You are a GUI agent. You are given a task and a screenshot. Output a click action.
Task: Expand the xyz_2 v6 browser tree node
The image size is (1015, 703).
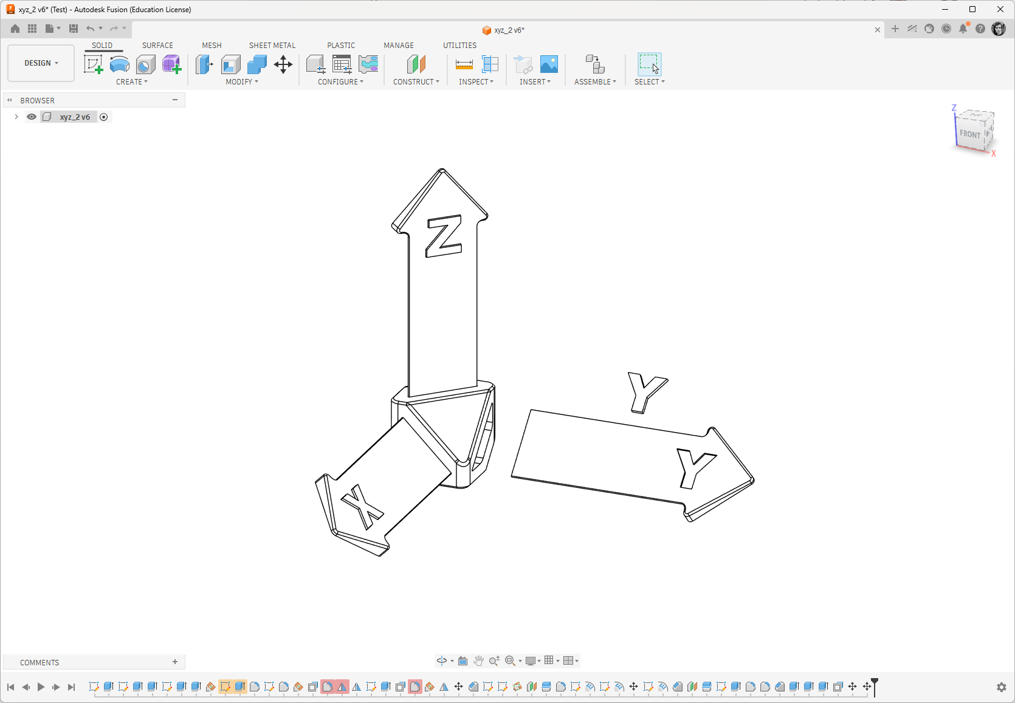click(x=16, y=117)
